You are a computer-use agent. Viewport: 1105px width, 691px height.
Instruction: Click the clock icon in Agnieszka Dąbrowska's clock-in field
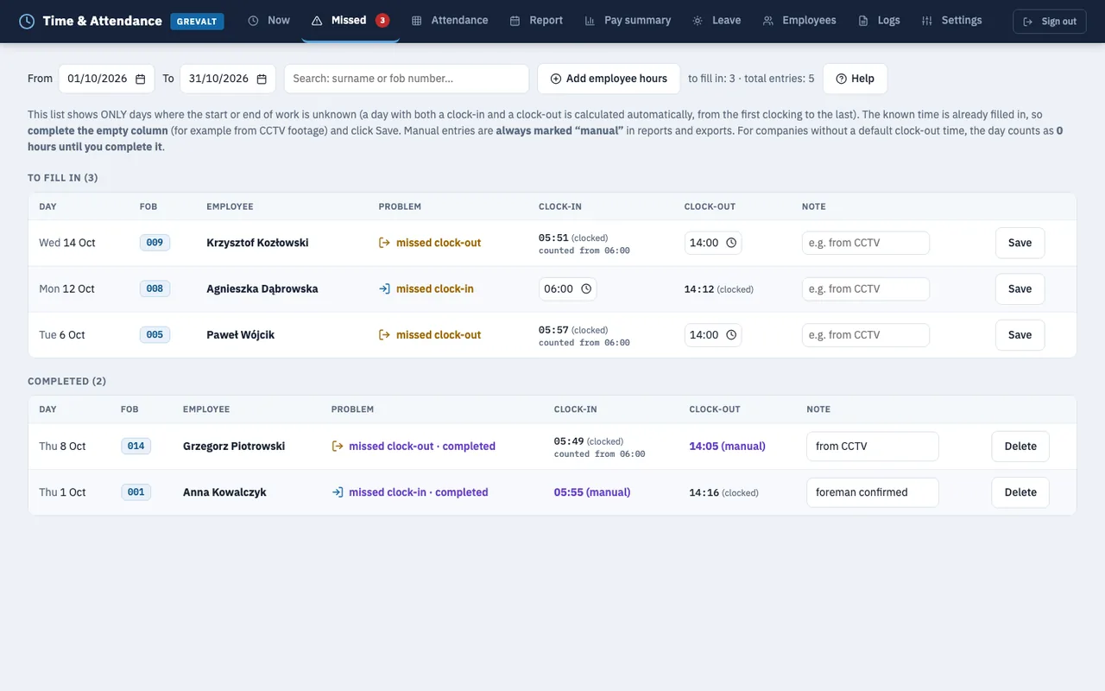586,289
